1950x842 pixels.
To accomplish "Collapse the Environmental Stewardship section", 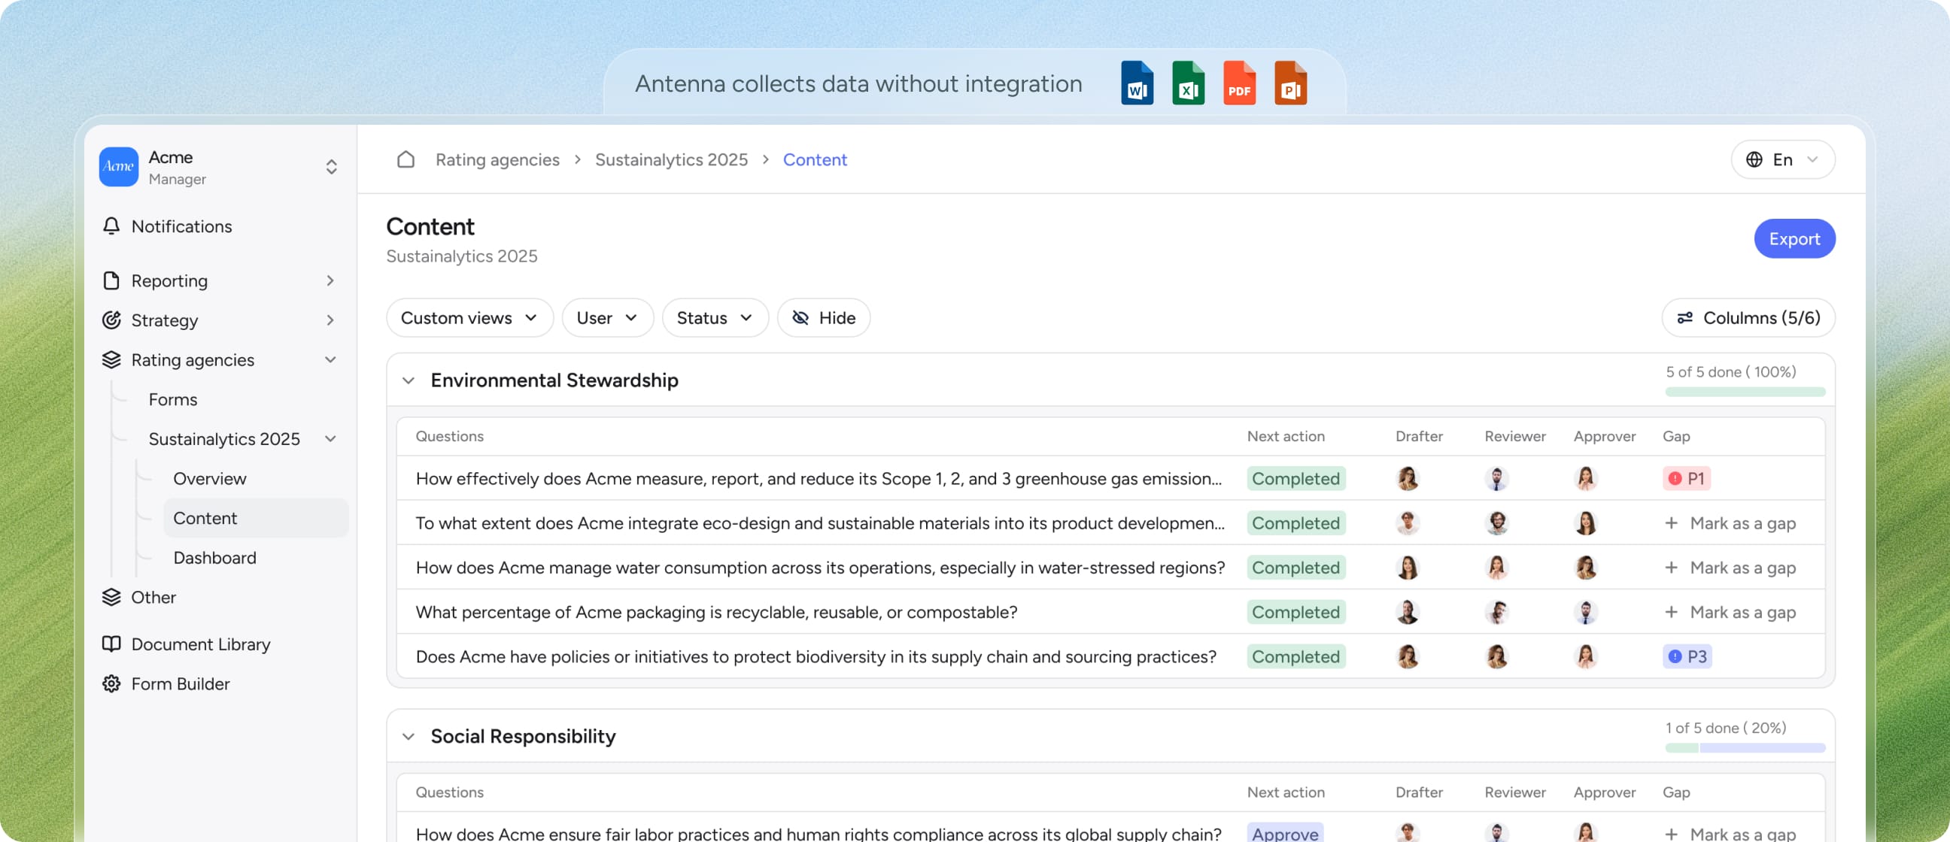I will 409,380.
